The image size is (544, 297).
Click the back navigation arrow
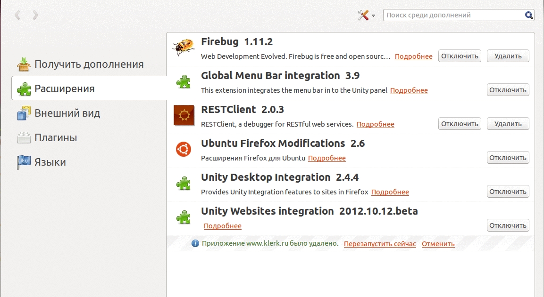(x=18, y=15)
